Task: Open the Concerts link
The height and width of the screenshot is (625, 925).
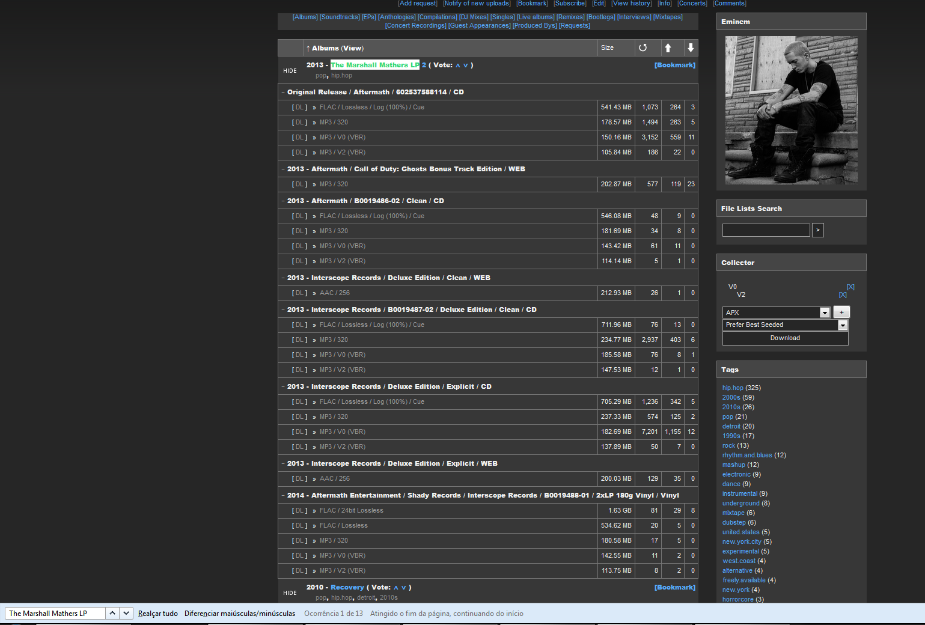Action: [692, 3]
